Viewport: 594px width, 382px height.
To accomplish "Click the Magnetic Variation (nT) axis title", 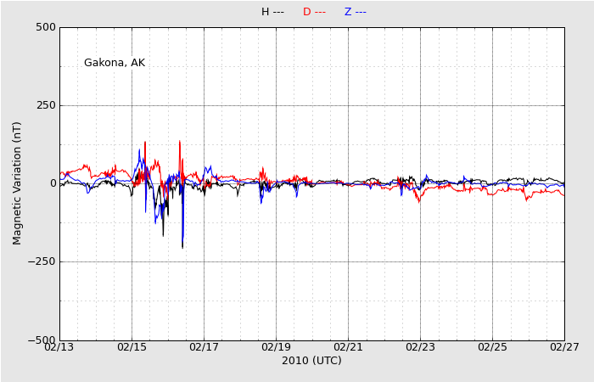I will pos(17,183).
